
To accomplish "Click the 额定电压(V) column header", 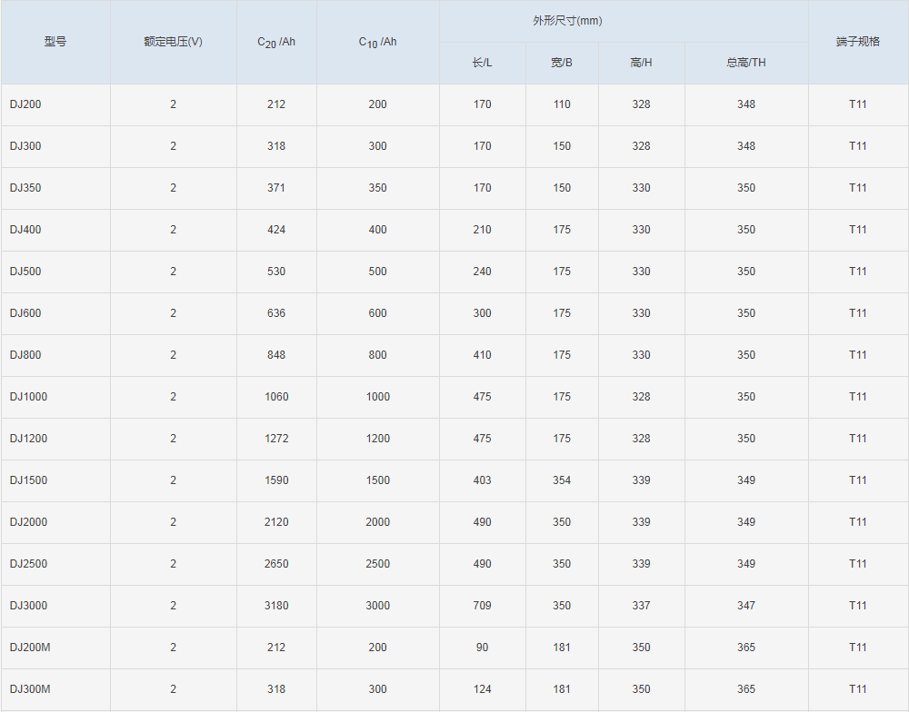I will (173, 42).
